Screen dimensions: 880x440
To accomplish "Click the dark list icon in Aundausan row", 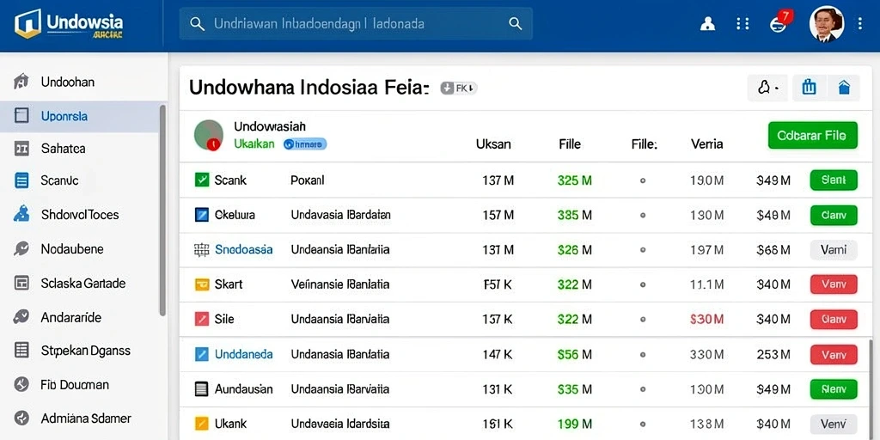I will point(201,389).
